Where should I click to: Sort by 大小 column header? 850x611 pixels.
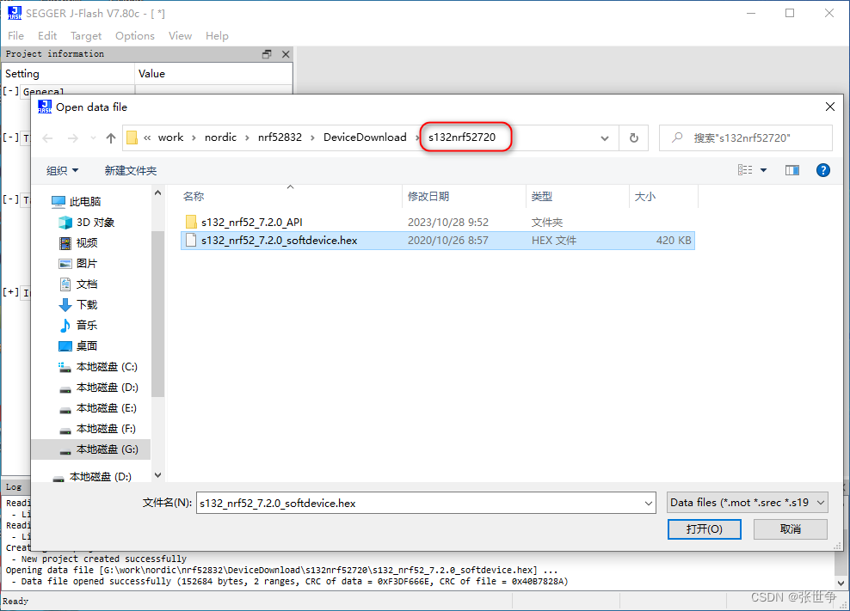[645, 196]
